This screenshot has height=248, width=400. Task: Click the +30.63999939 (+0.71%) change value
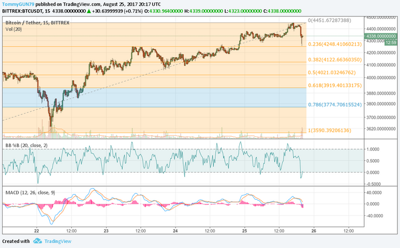pyautogui.click(x=117, y=11)
